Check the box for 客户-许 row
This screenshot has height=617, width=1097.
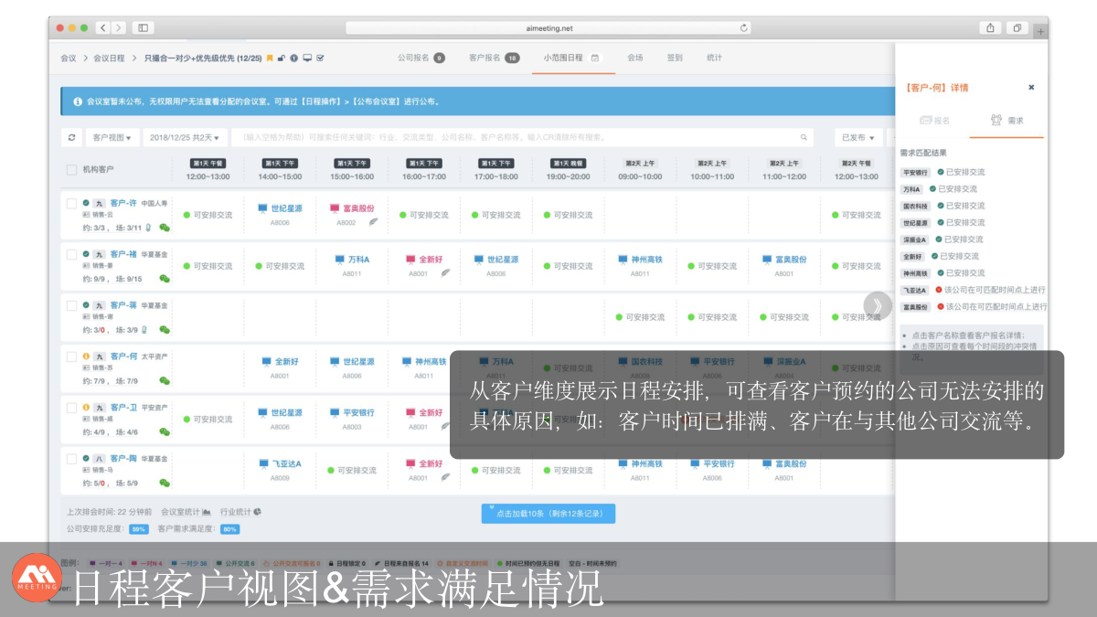(x=71, y=204)
